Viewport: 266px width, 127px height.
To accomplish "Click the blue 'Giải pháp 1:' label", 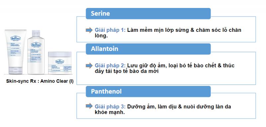I will pos(110,30).
